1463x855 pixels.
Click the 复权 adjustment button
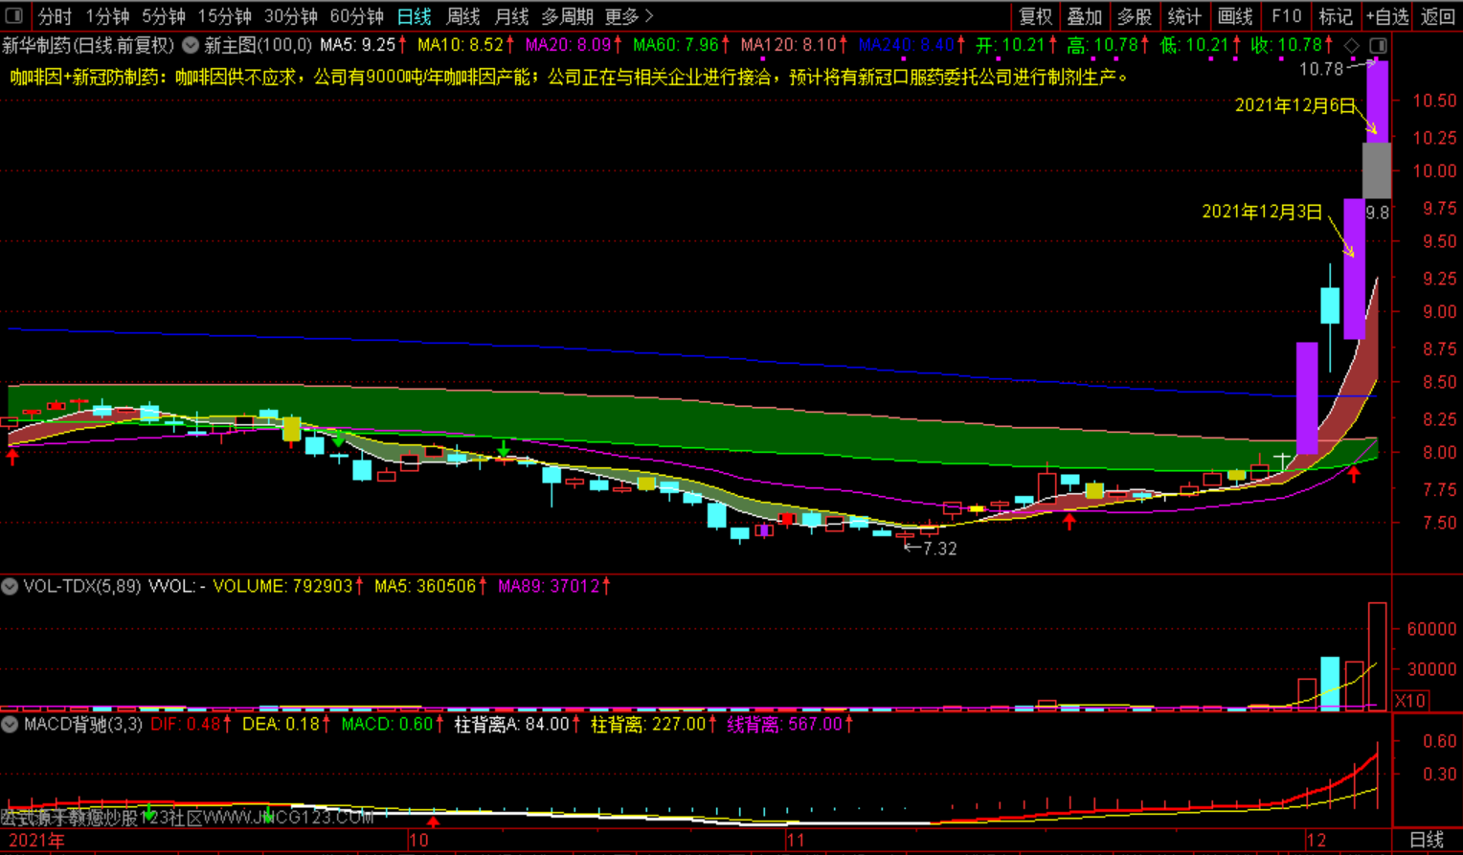point(1035,16)
